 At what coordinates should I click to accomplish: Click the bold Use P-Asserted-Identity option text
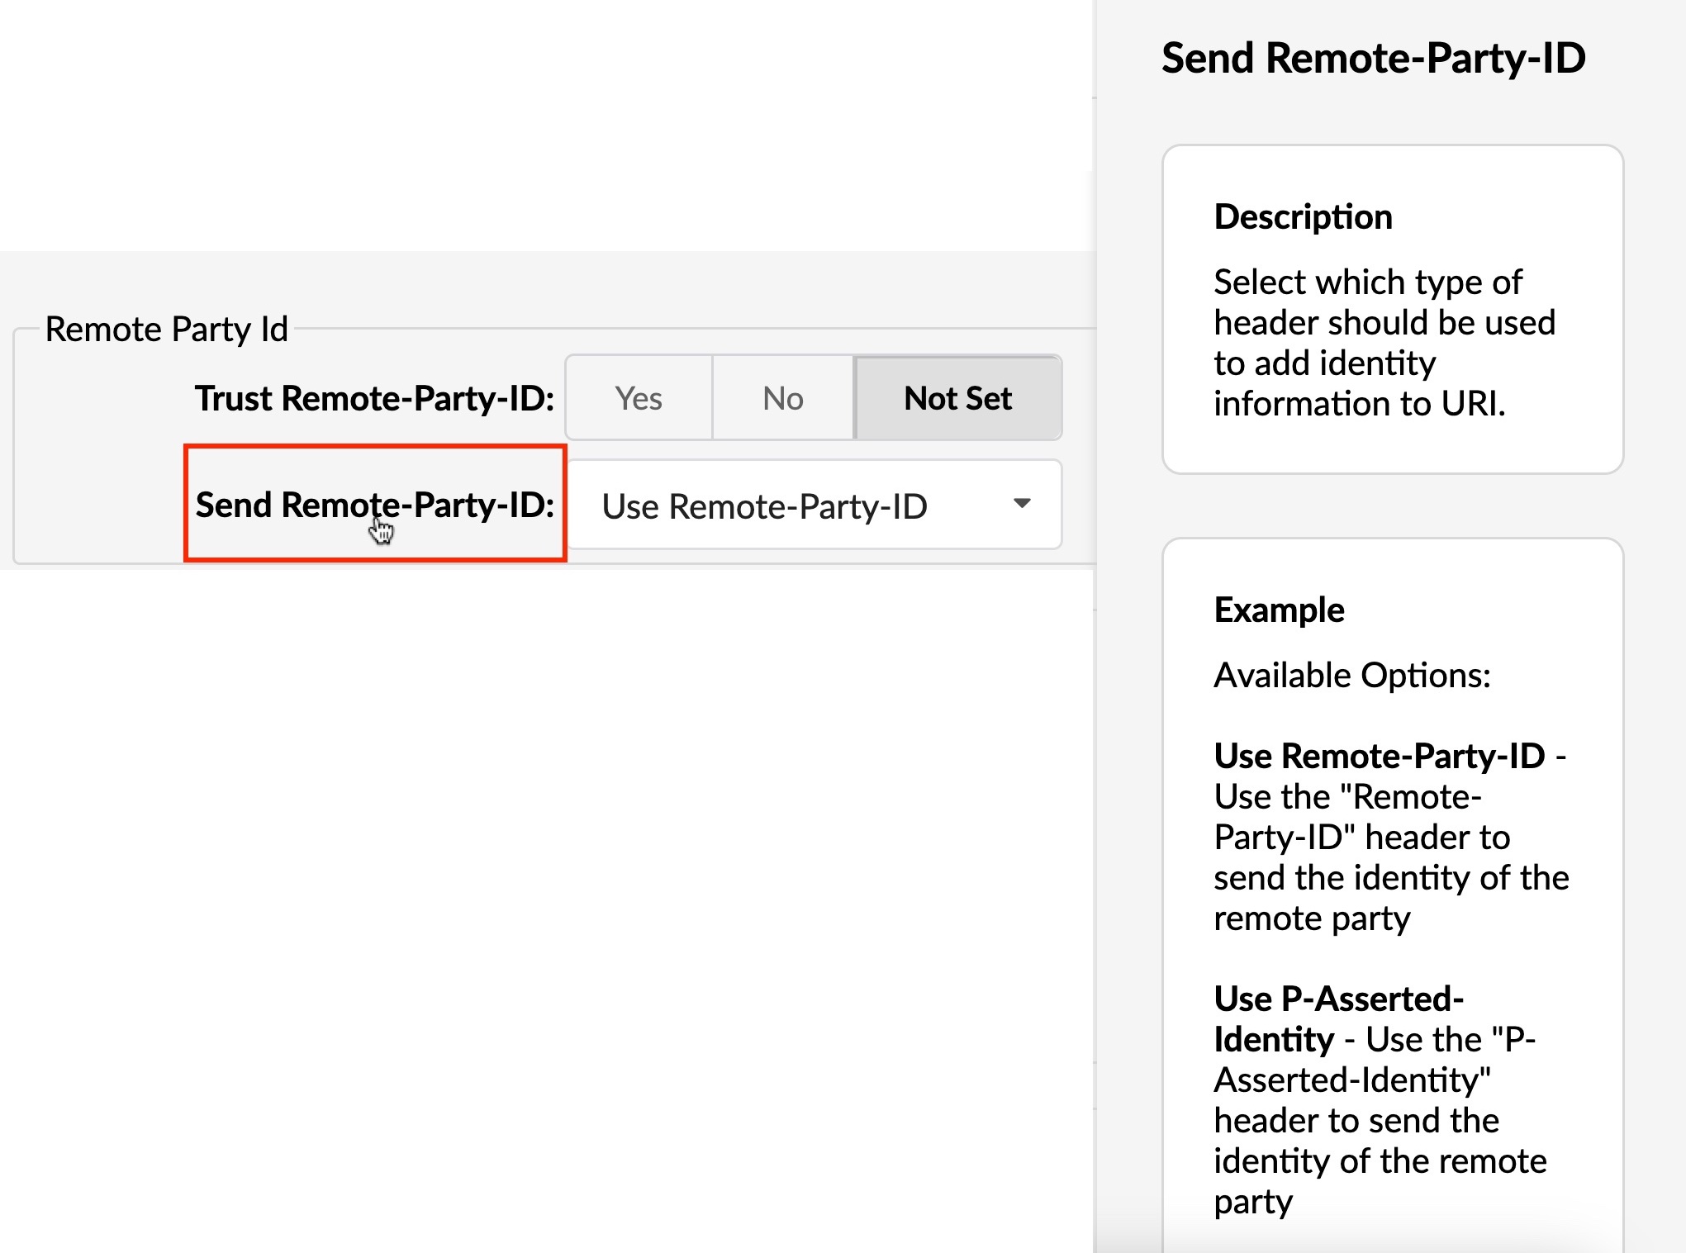[1338, 1019]
